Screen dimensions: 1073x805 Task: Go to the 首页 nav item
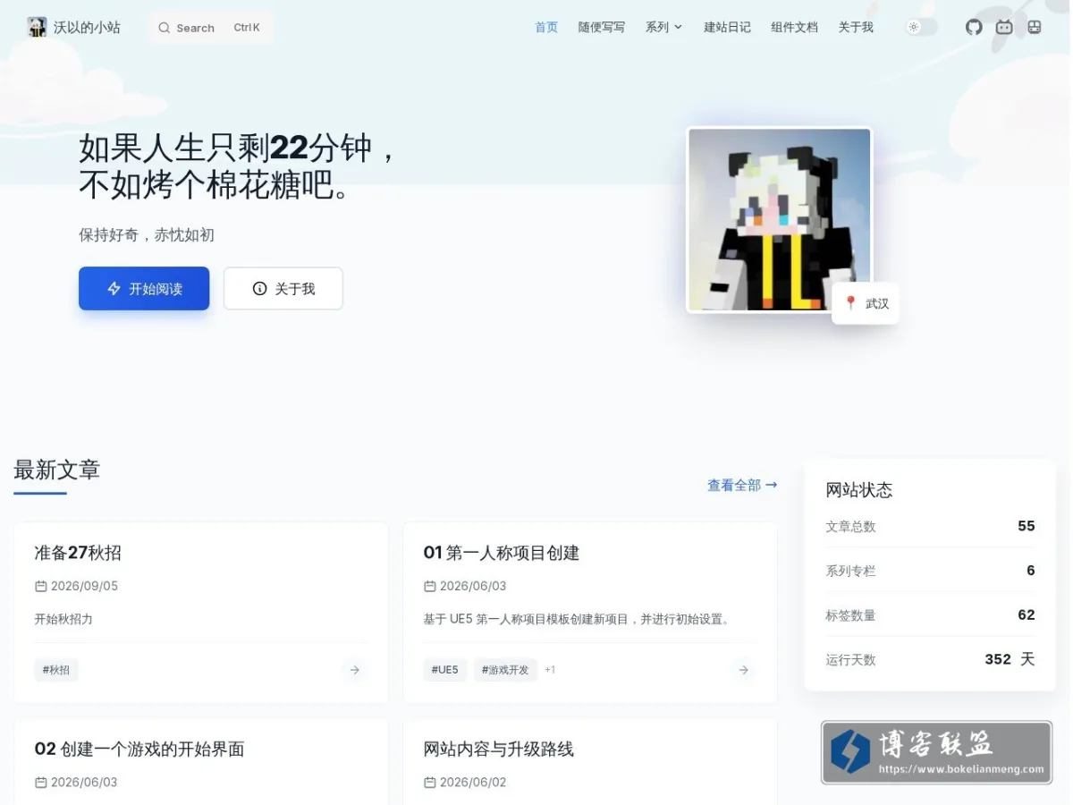[x=546, y=27]
